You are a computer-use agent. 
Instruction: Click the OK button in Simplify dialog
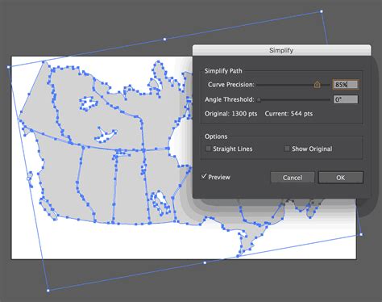pyautogui.click(x=341, y=178)
